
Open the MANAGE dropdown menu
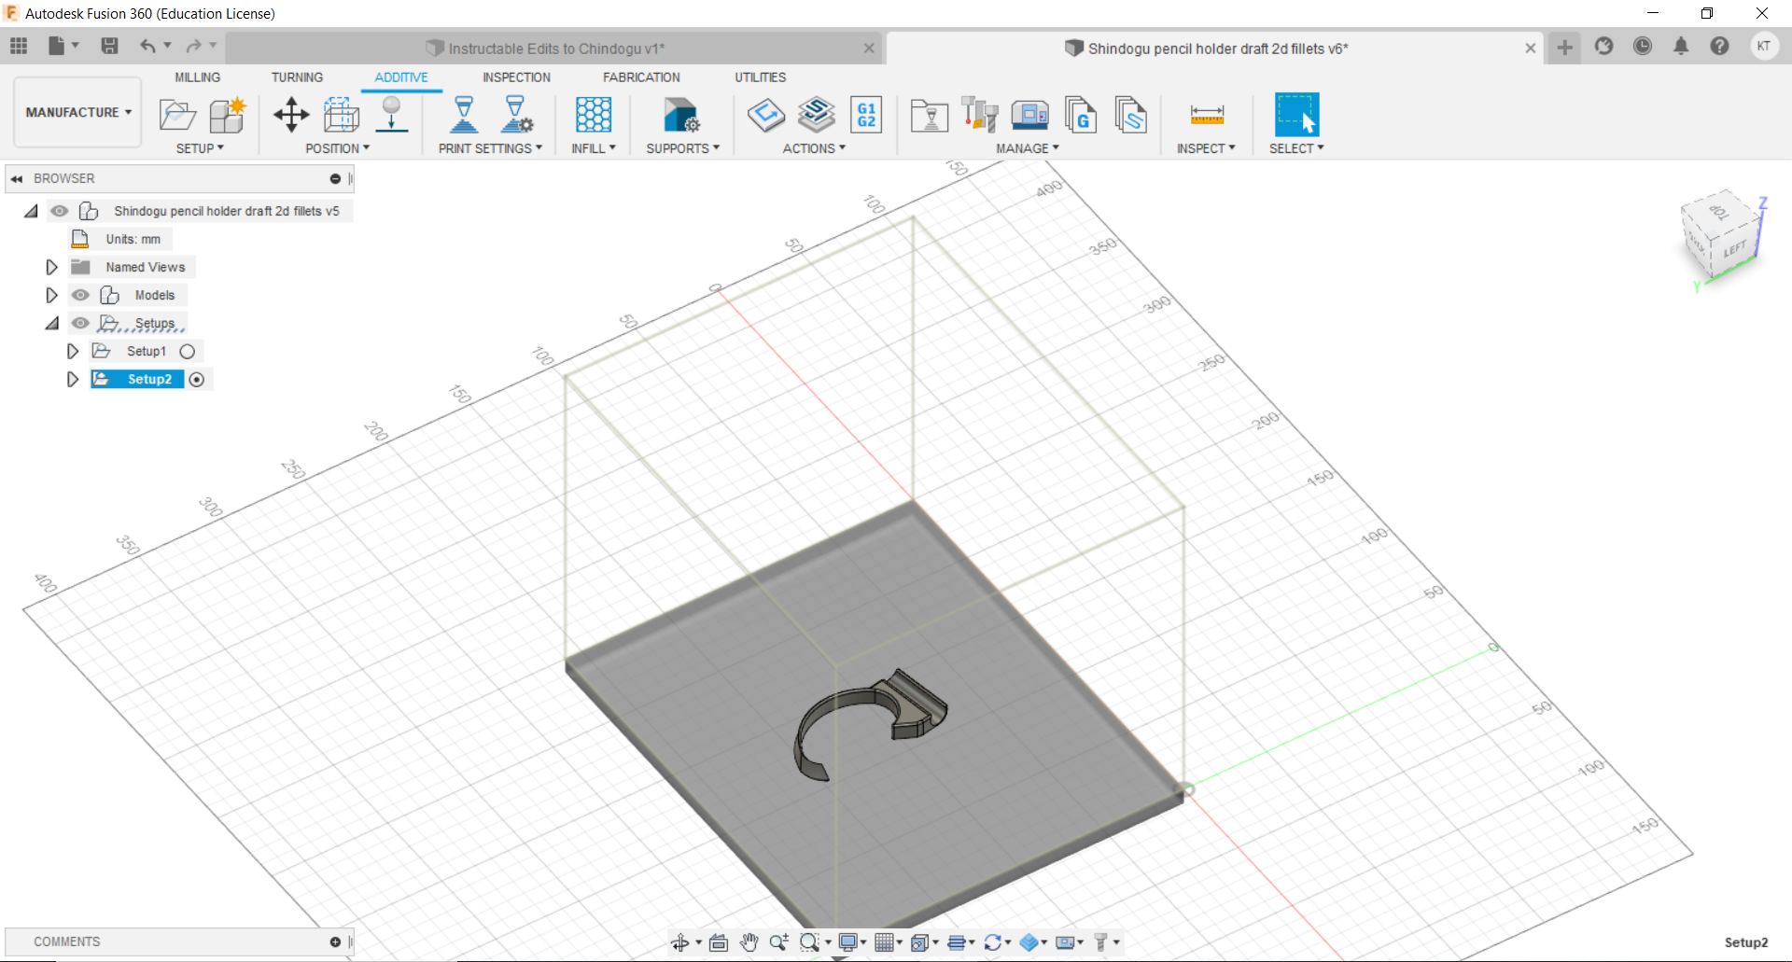(1028, 148)
